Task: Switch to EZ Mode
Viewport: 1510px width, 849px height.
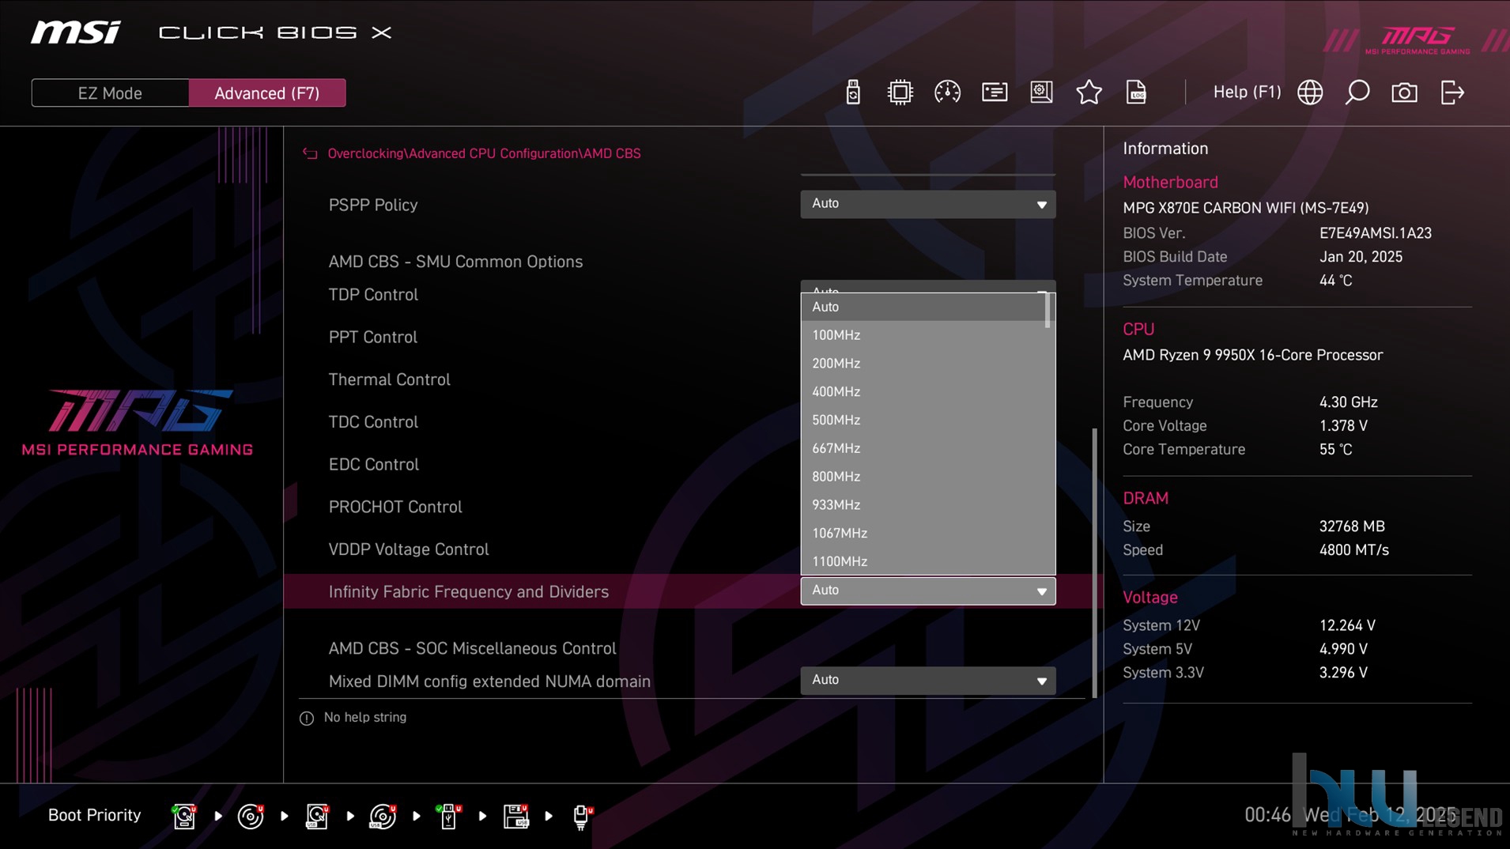Action: click(110, 93)
